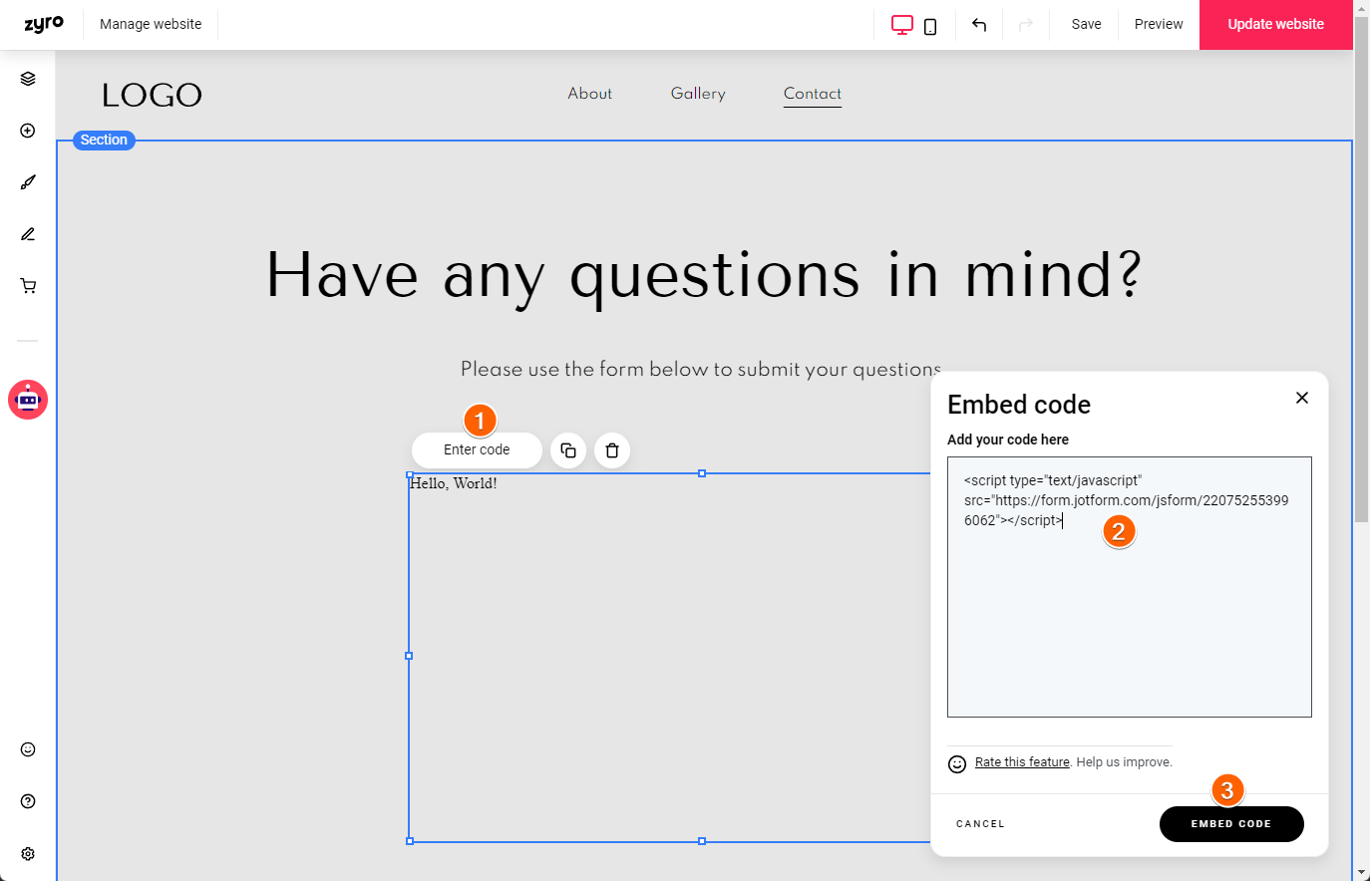This screenshot has width=1370, height=881.
Task: Delete the embed element with trash icon
Action: (612, 450)
